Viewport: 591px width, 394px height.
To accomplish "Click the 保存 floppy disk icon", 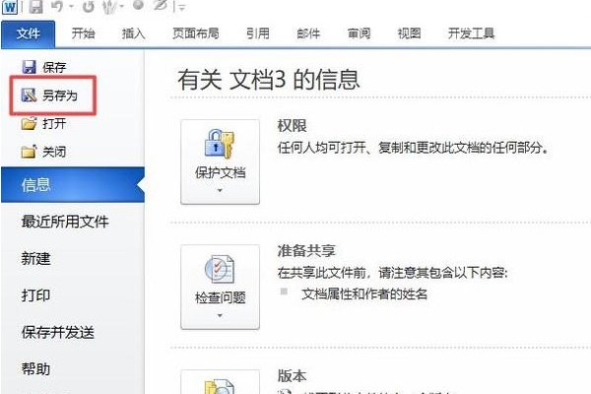I will pyautogui.click(x=29, y=67).
